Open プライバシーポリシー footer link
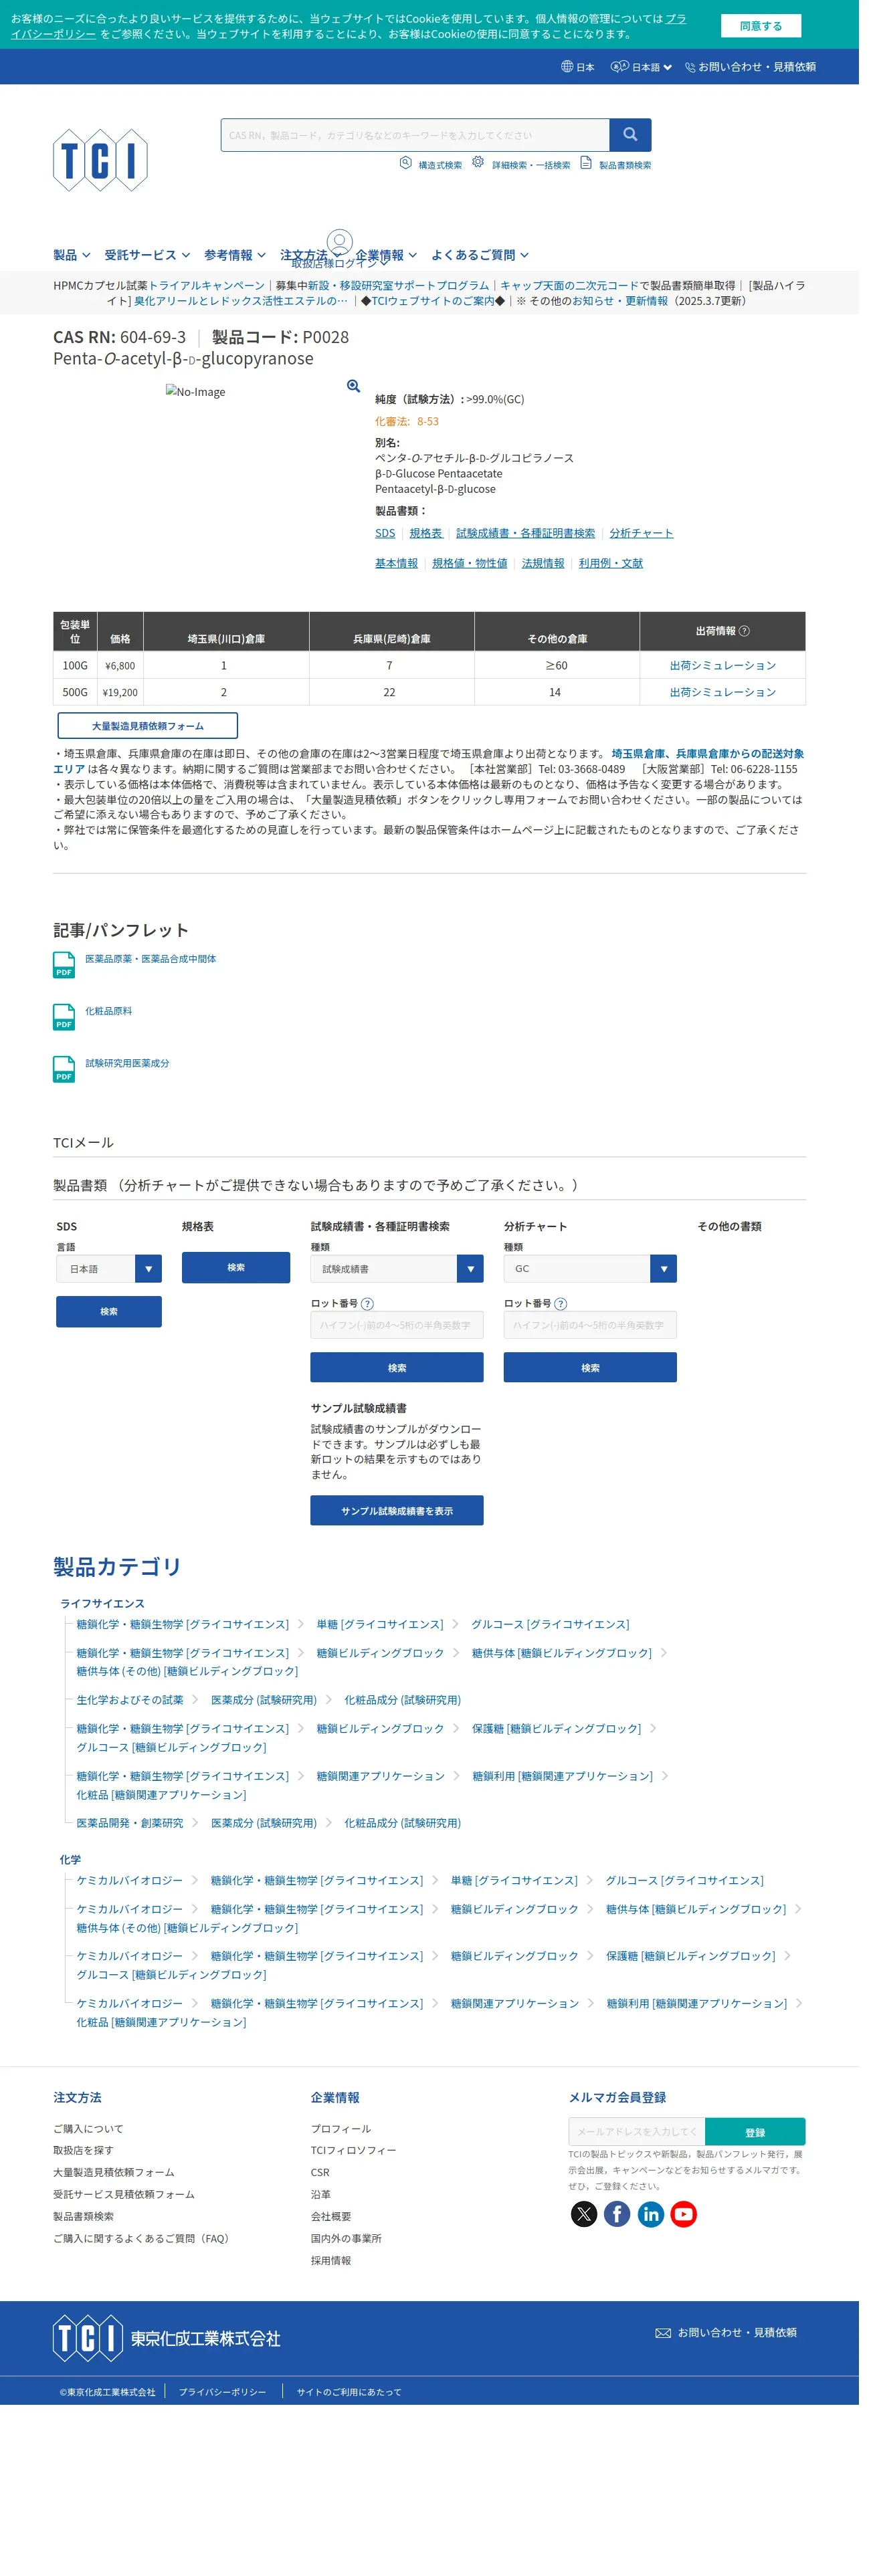 tap(223, 2392)
